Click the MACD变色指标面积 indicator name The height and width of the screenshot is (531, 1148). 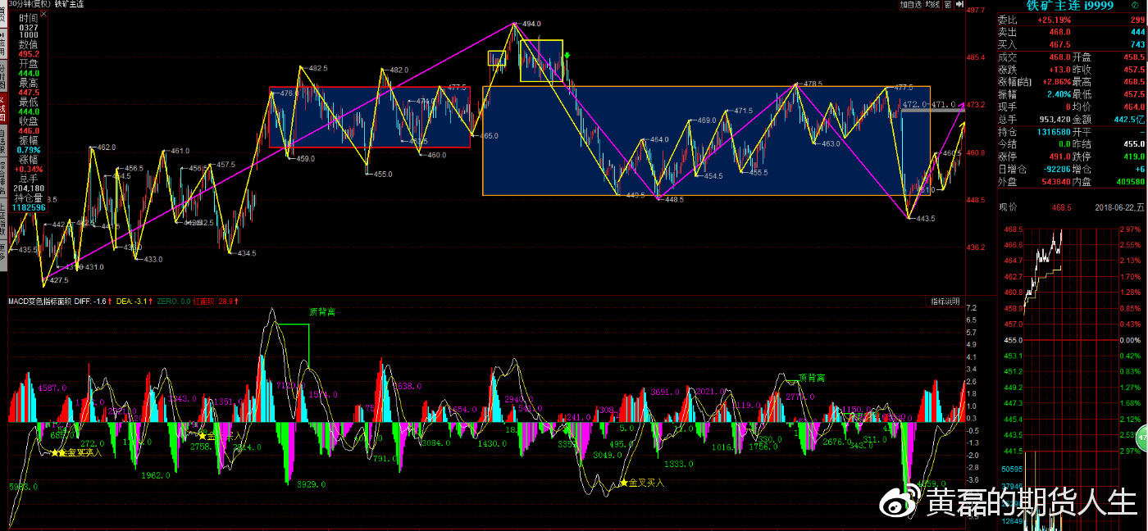[38, 302]
